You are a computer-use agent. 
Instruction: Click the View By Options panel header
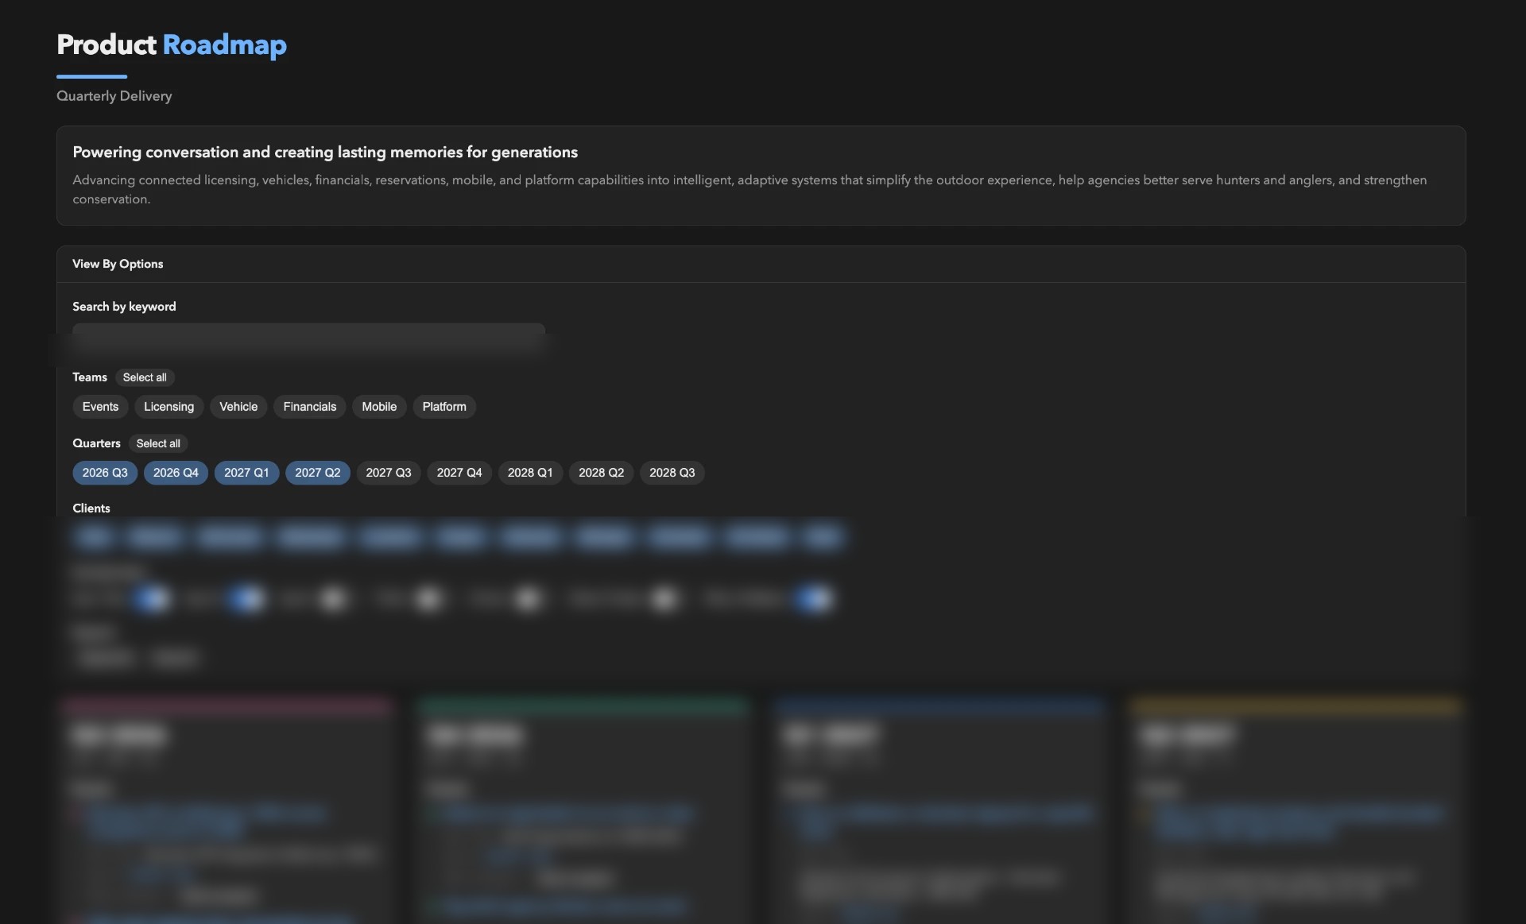point(761,264)
